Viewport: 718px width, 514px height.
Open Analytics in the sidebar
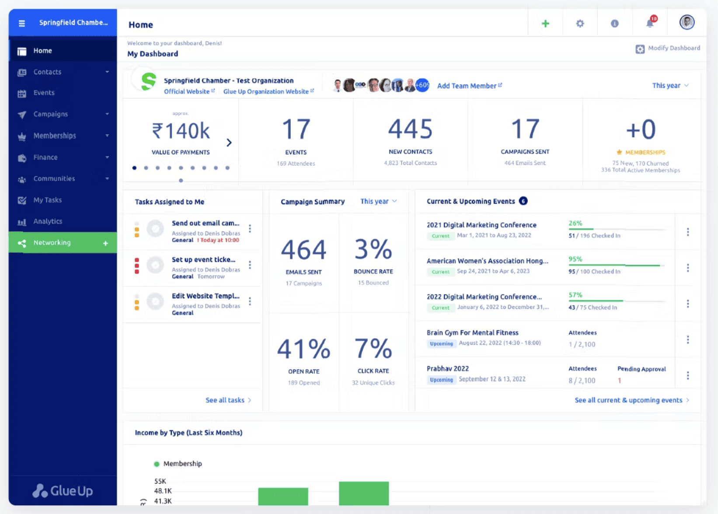click(x=63, y=222)
